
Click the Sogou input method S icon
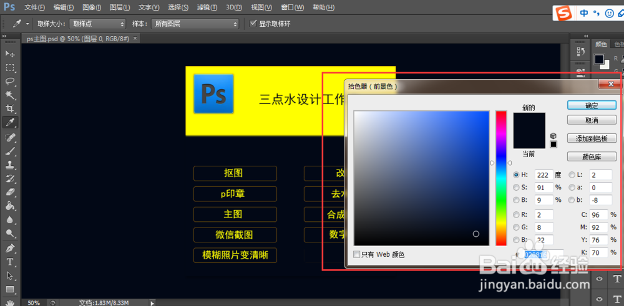(x=563, y=14)
